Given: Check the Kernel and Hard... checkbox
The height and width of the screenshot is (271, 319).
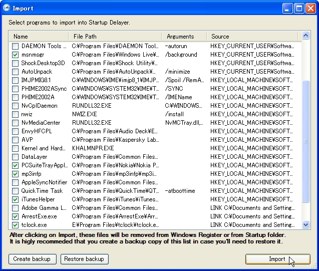Looking at the screenshot, I should click(15, 148).
